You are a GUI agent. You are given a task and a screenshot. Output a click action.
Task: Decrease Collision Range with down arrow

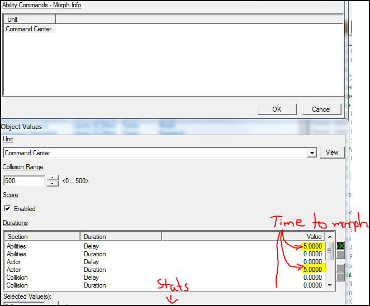53,184
